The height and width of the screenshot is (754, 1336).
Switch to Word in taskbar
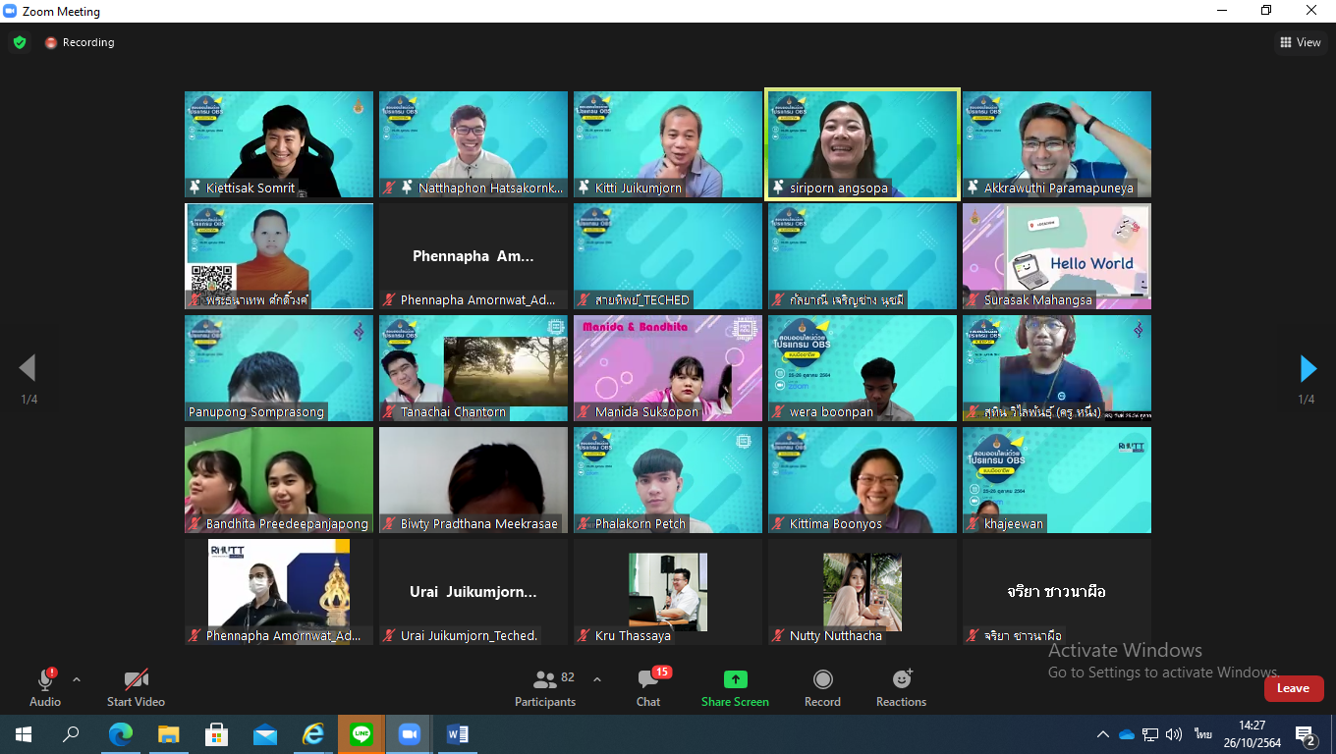458,734
